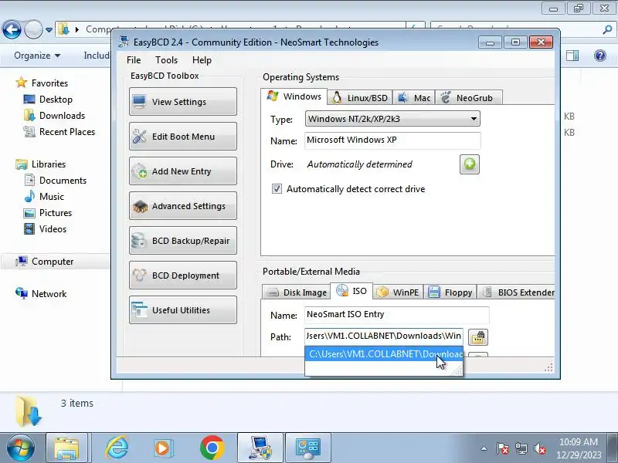
Task: Expand the Windows Type dropdown
Action: [x=392, y=119]
